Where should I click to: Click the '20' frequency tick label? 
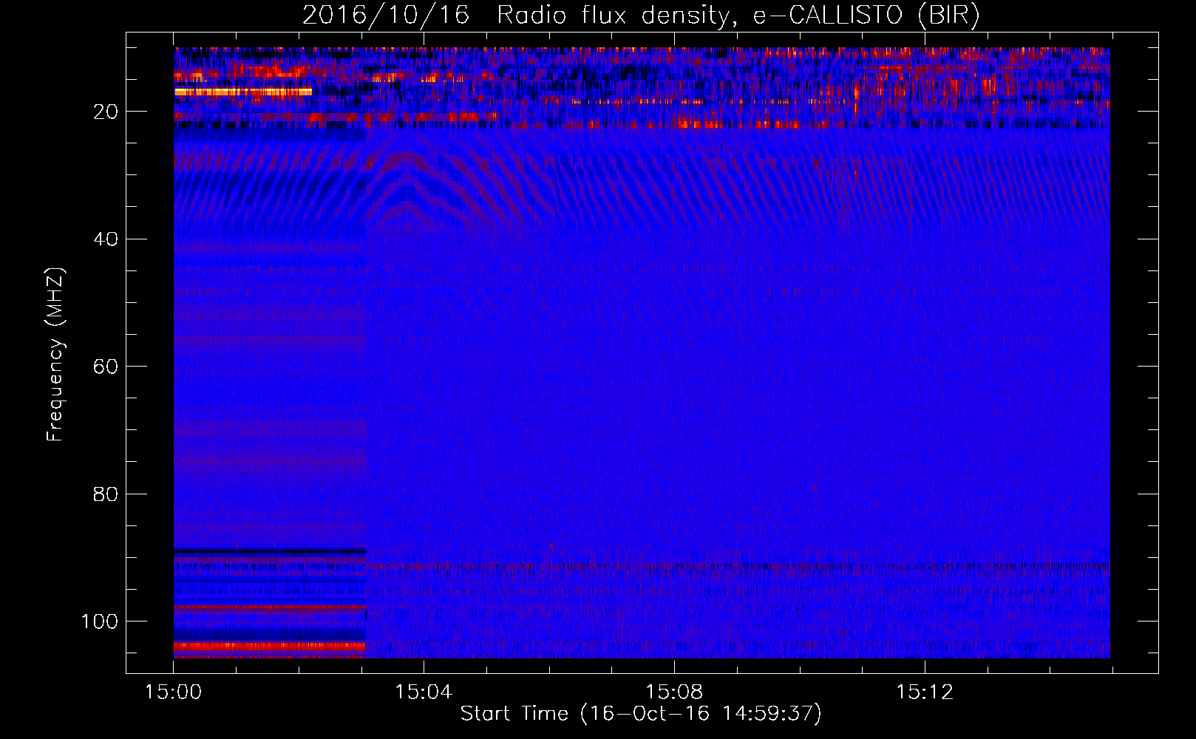(x=106, y=112)
